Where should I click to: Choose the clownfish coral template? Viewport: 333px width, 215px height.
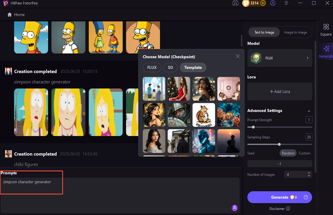(x=229, y=115)
